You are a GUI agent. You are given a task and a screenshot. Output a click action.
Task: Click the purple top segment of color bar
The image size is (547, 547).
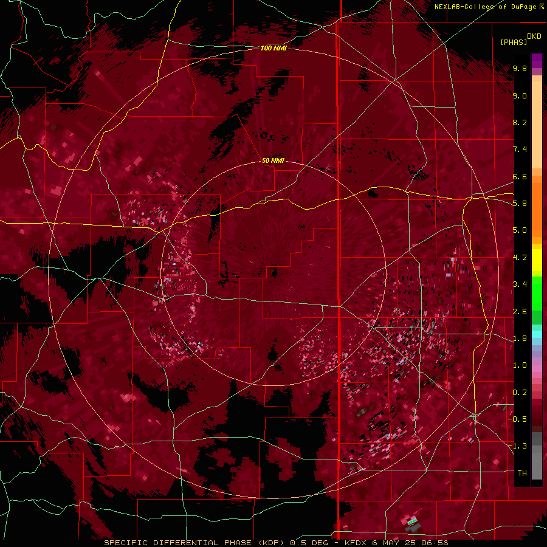point(537,61)
